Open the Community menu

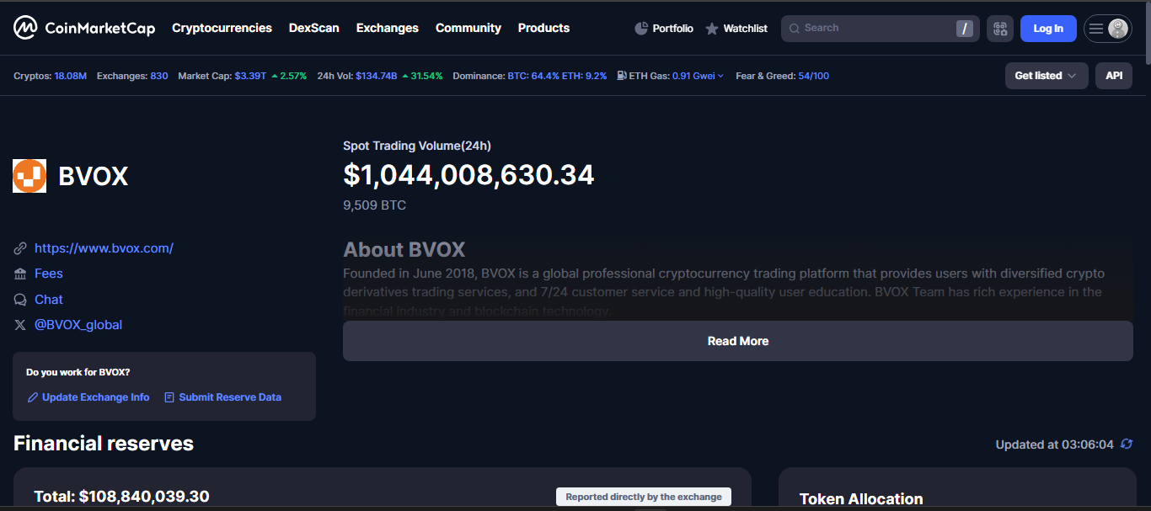pyautogui.click(x=468, y=28)
